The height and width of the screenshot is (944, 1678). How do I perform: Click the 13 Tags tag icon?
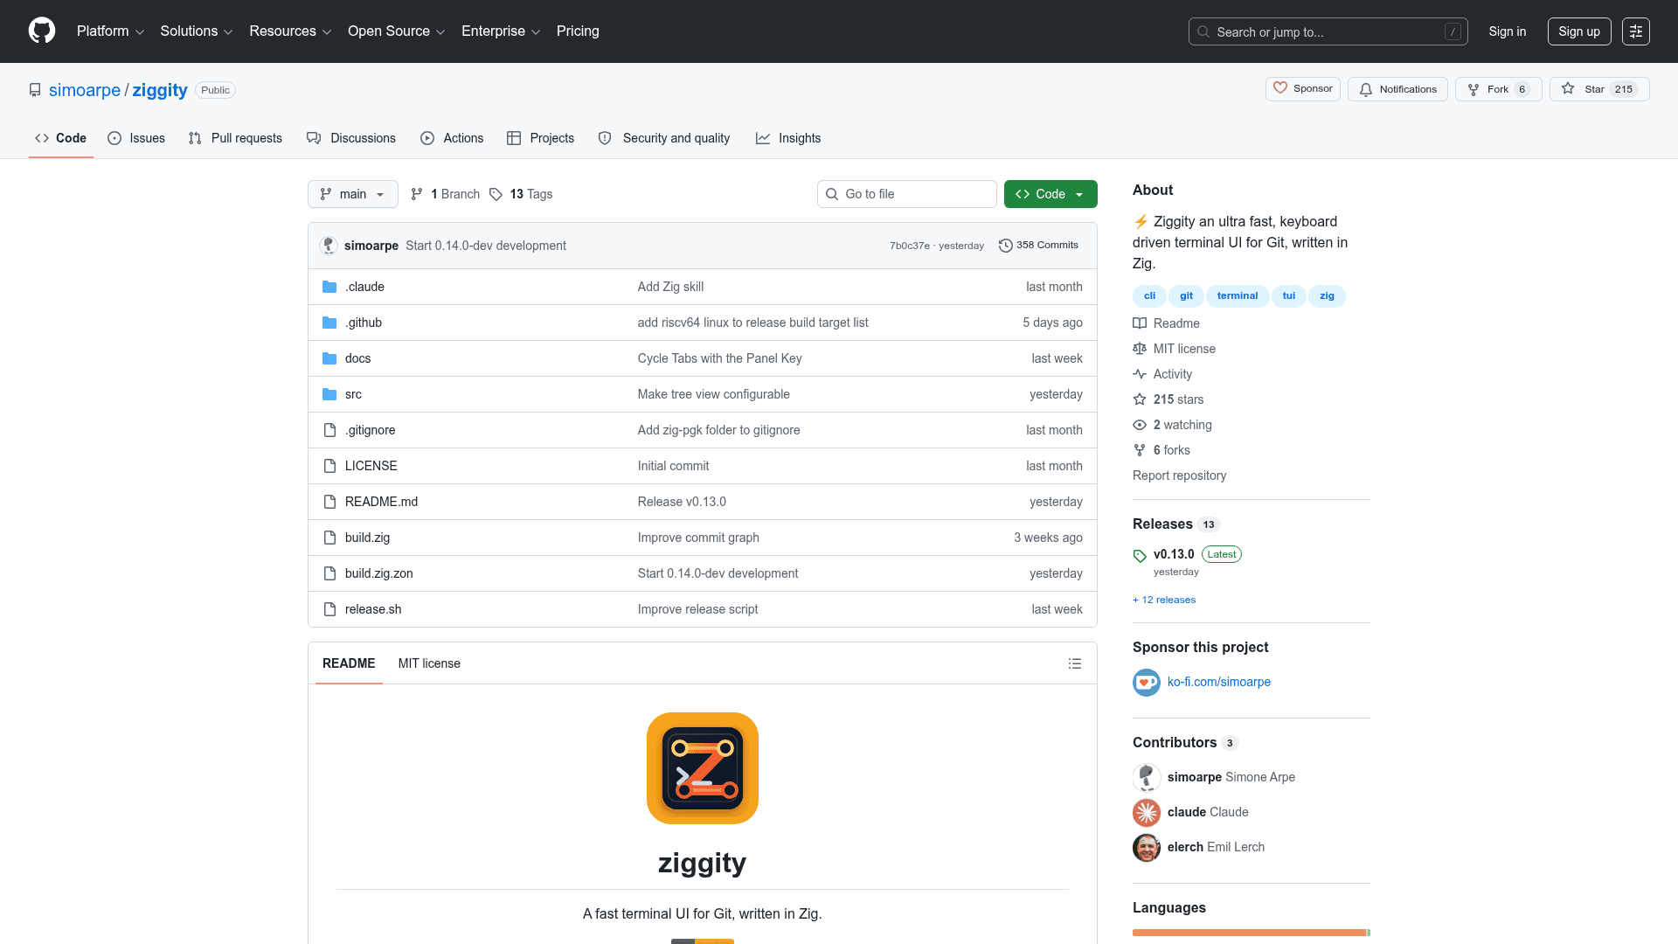[x=496, y=194]
